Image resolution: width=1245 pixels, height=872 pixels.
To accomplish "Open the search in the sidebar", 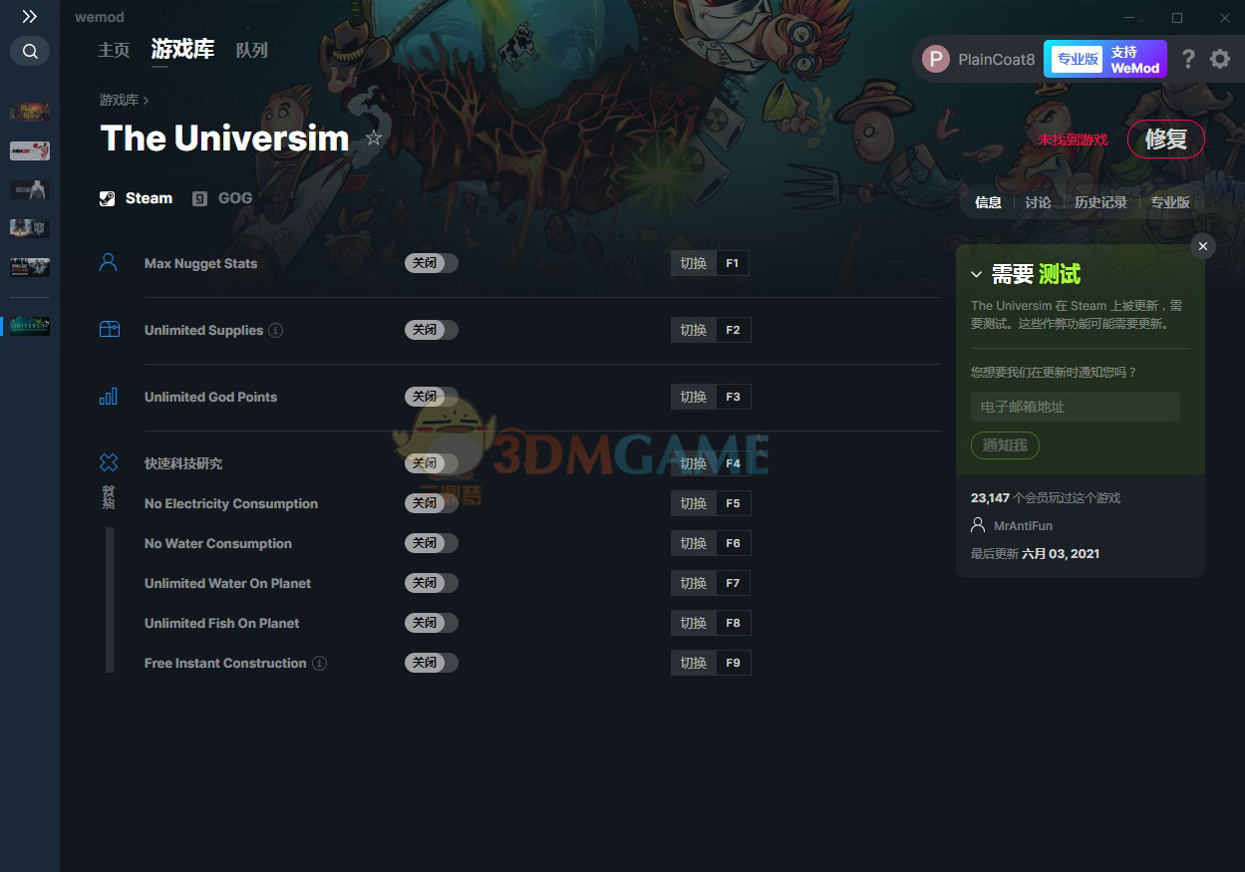I will point(30,51).
